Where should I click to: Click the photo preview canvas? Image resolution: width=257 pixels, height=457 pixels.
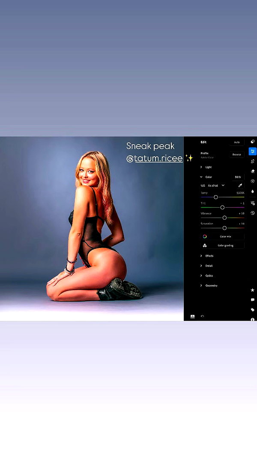point(92,229)
